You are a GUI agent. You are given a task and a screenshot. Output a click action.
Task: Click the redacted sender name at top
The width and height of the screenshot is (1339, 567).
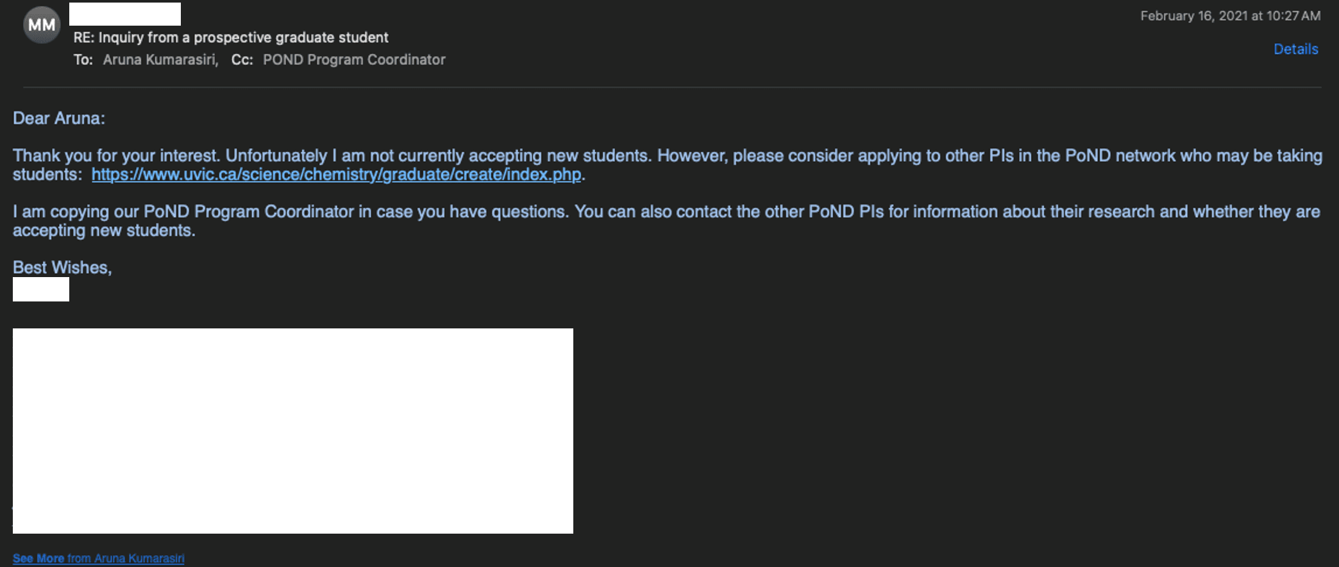(x=125, y=14)
